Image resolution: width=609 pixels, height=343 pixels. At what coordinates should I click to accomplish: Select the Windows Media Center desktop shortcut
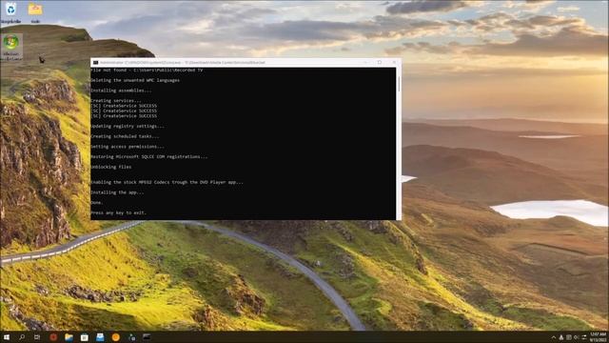point(11,47)
